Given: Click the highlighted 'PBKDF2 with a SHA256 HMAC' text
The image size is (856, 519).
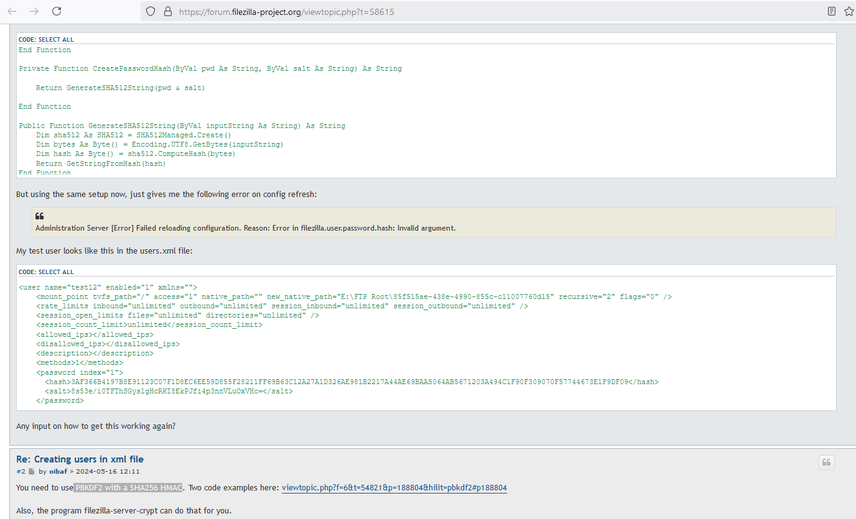Looking at the screenshot, I should click(129, 488).
